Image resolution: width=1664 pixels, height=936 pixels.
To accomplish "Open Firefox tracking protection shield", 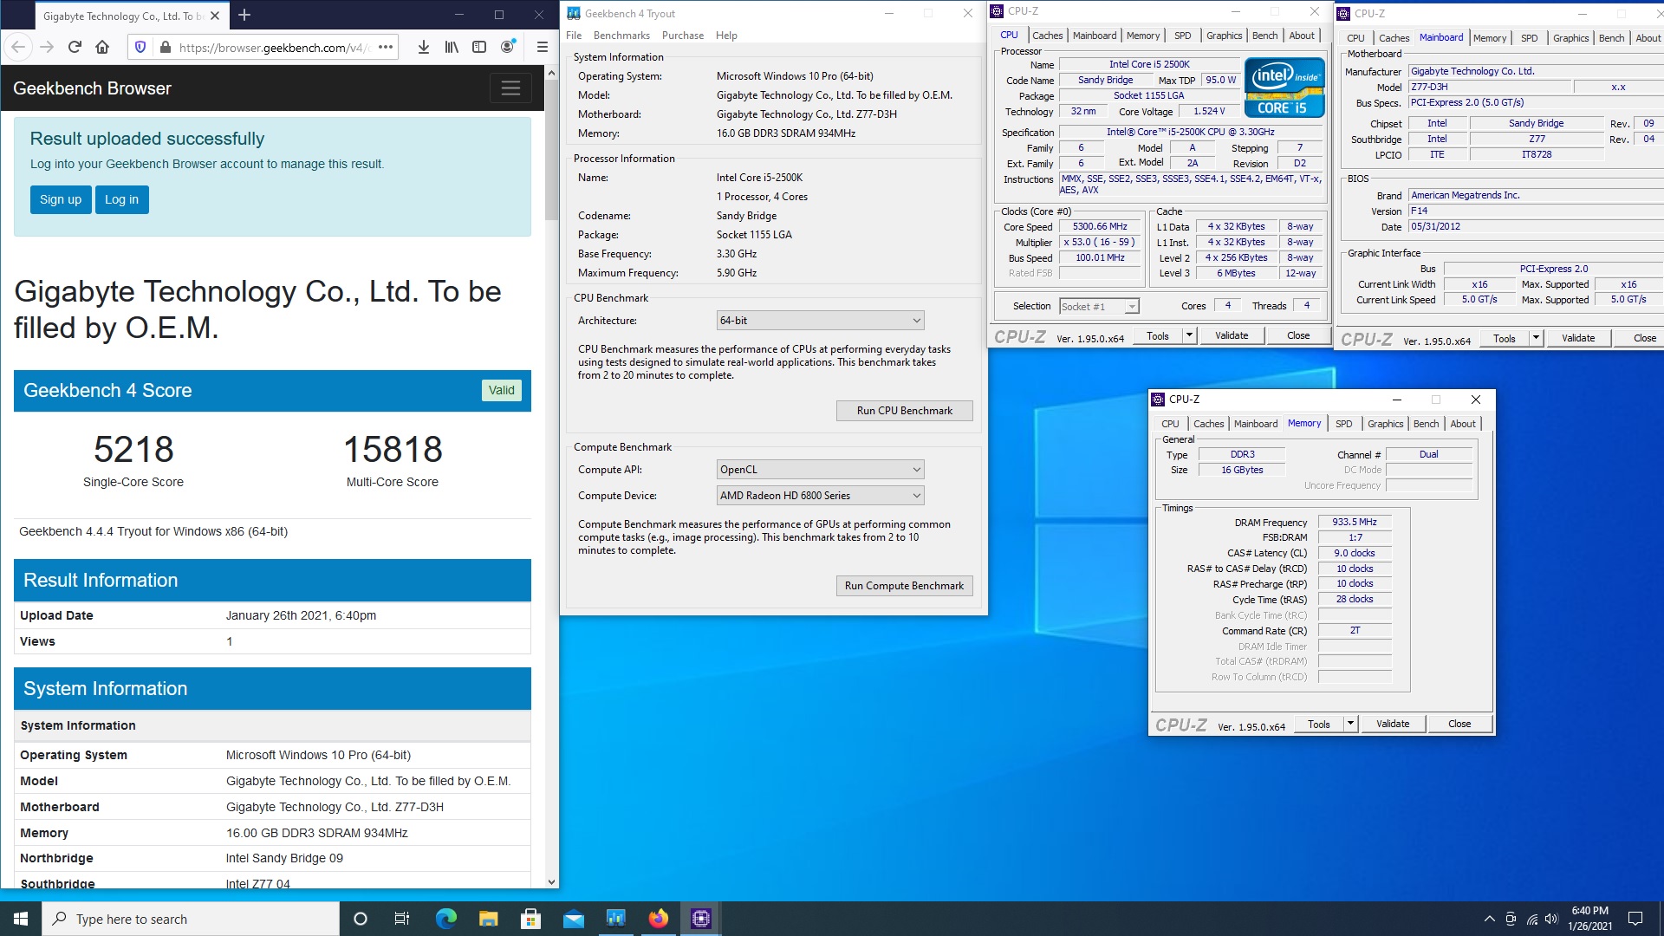I will (140, 47).
